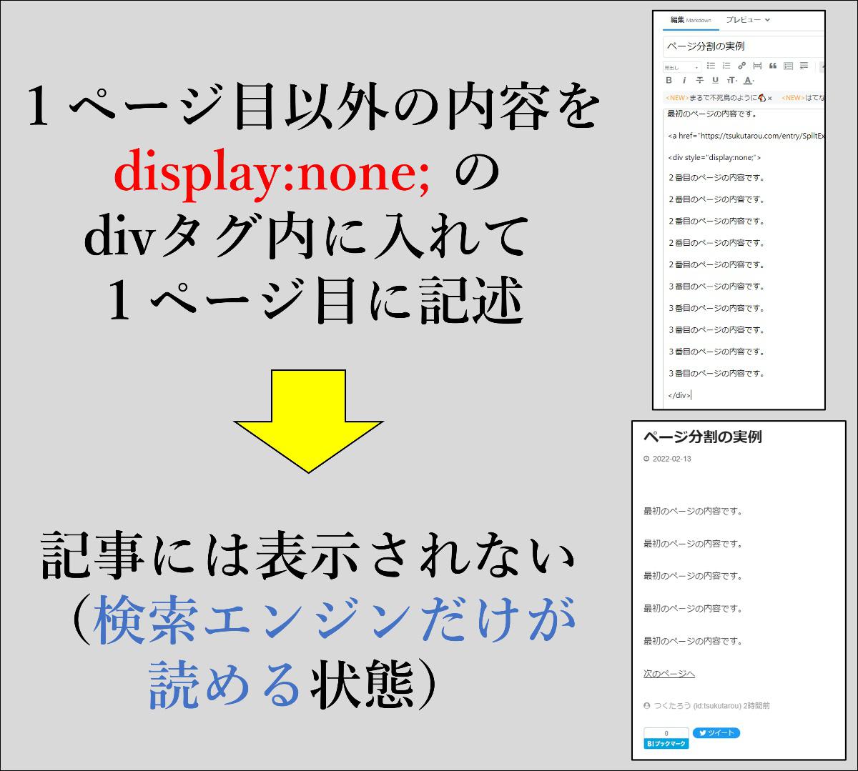Image resolution: width=858 pixels, height=771 pixels.
Task: Click the 最初のページの内容です。 line in editor
Action: point(711,114)
